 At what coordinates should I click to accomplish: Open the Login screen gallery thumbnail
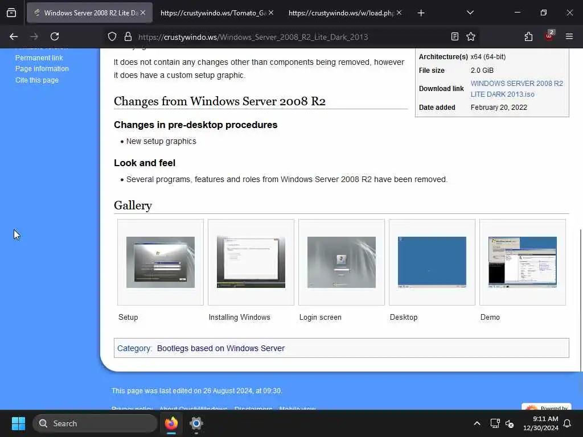click(x=342, y=262)
